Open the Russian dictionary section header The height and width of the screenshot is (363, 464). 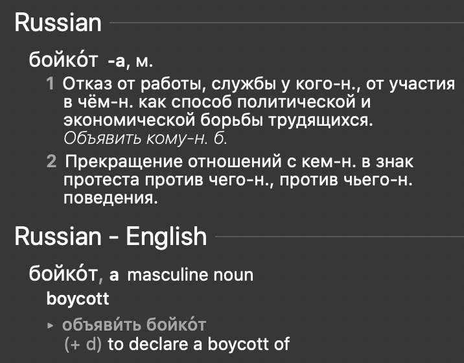[58, 23]
